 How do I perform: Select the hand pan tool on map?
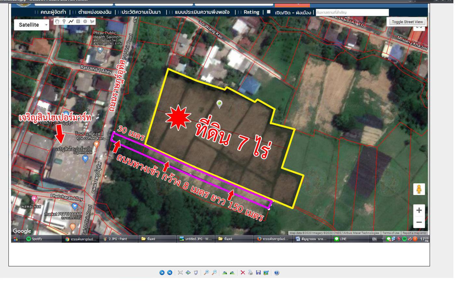[x=57, y=21]
